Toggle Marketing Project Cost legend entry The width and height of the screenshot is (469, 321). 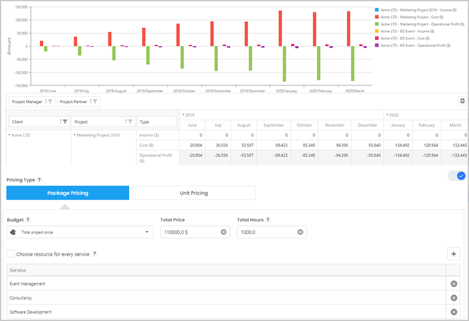coord(409,17)
